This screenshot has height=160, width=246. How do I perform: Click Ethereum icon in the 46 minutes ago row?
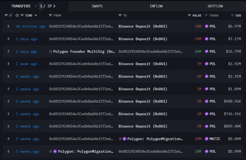click(x=8, y=26)
